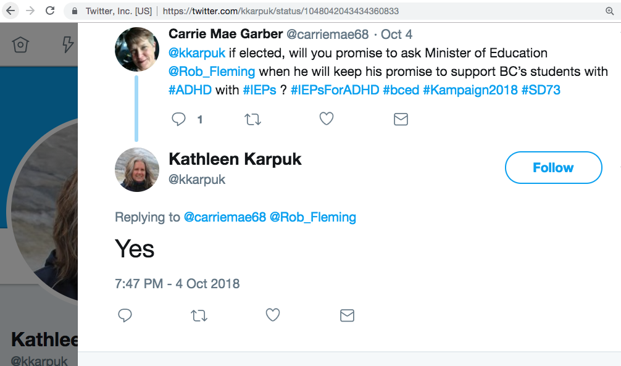Send Carrie's tweet via direct message
Viewport: 621px width, 366px height.
(401, 120)
